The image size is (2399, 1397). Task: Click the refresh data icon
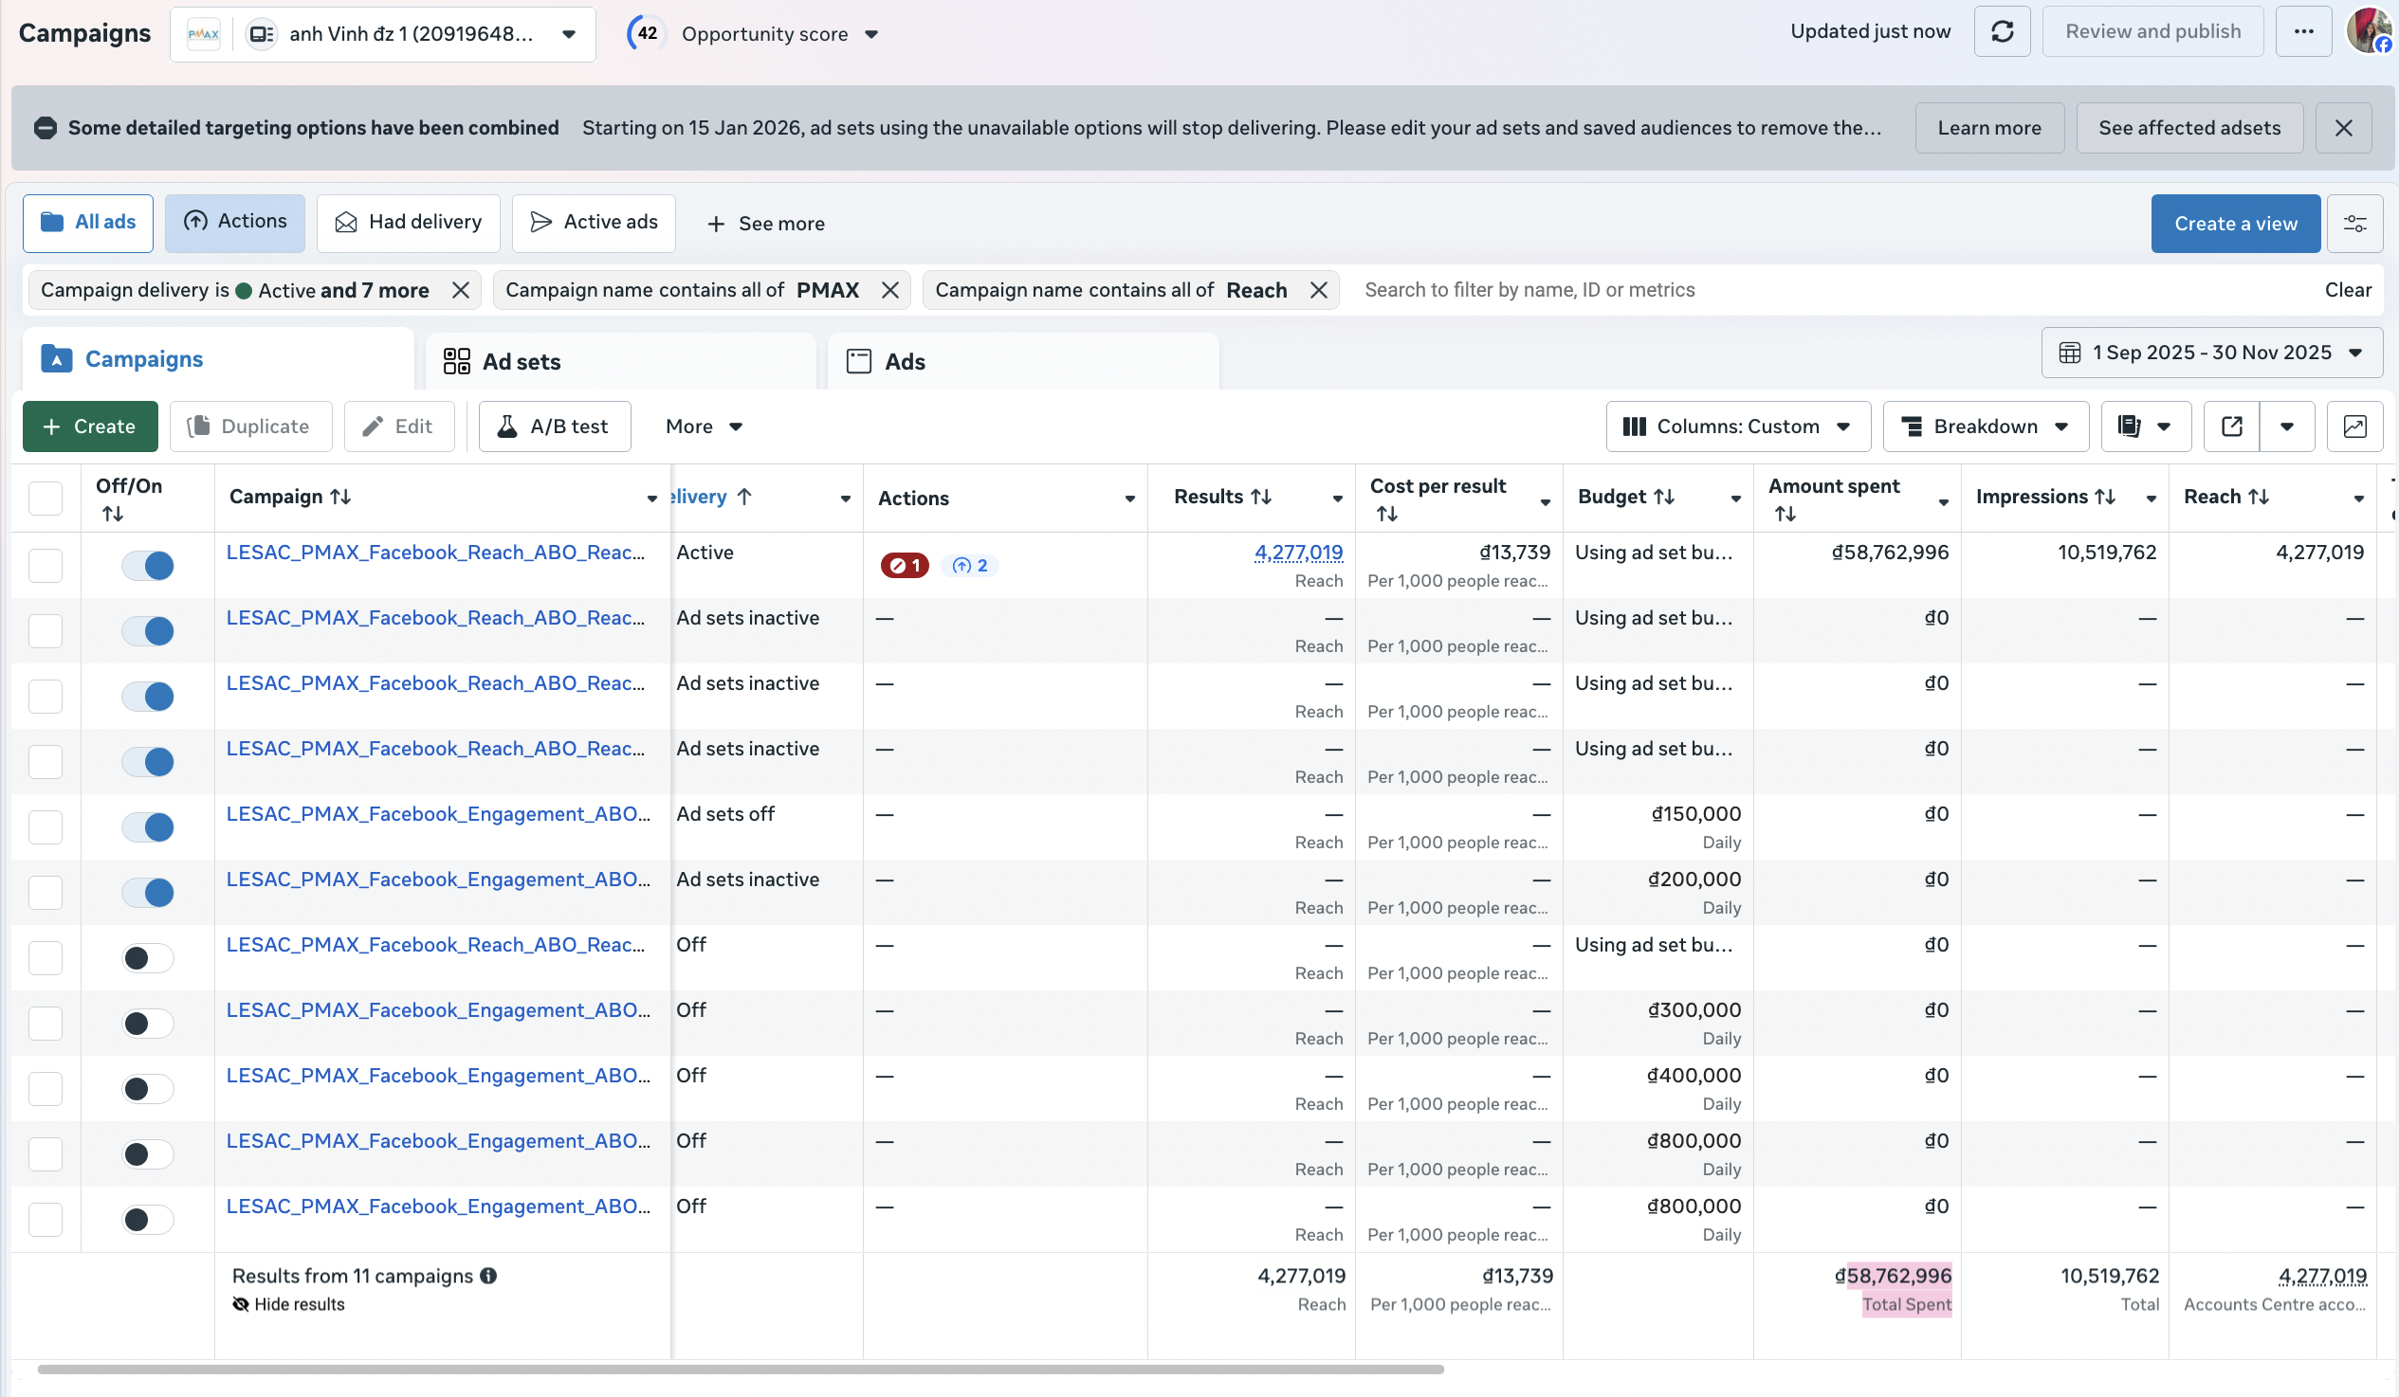coord(2001,32)
